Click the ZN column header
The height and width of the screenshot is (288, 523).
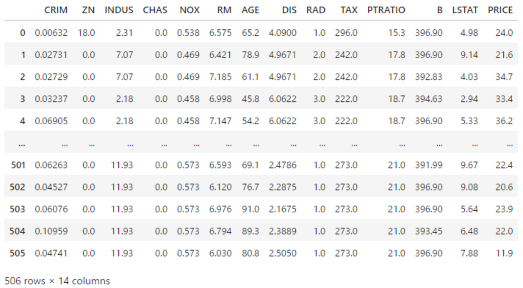click(88, 10)
